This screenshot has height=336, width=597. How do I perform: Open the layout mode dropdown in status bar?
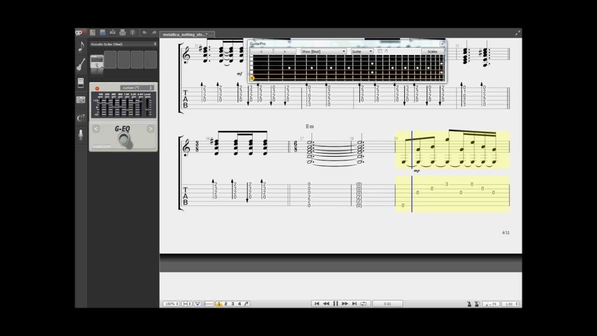pos(187,304)
